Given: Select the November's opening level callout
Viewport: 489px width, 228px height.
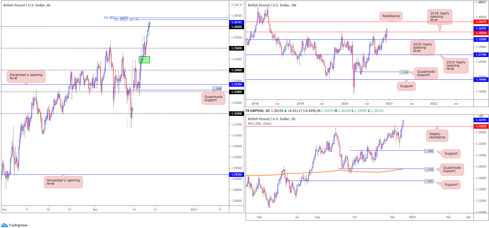Looking at the screenshot, I should pos(63,182).
